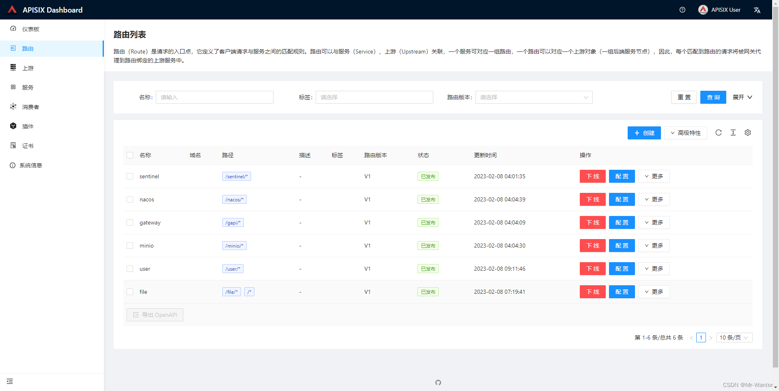Click the 创建 create button
Screen dimensions: 779x391
(644, 133)
